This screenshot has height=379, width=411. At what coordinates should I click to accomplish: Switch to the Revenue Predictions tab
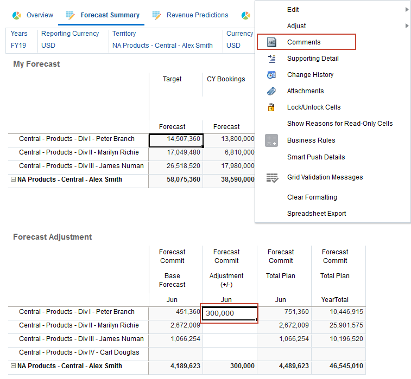tap(197, 15)
